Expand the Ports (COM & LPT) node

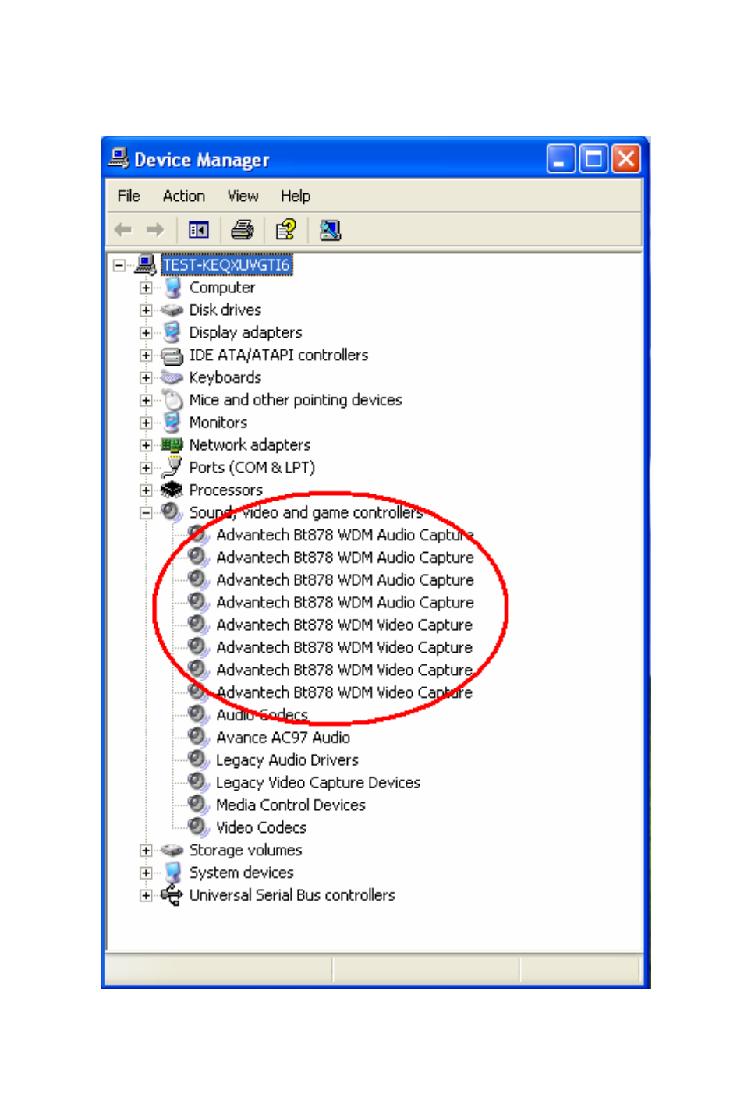click(146, 468)
